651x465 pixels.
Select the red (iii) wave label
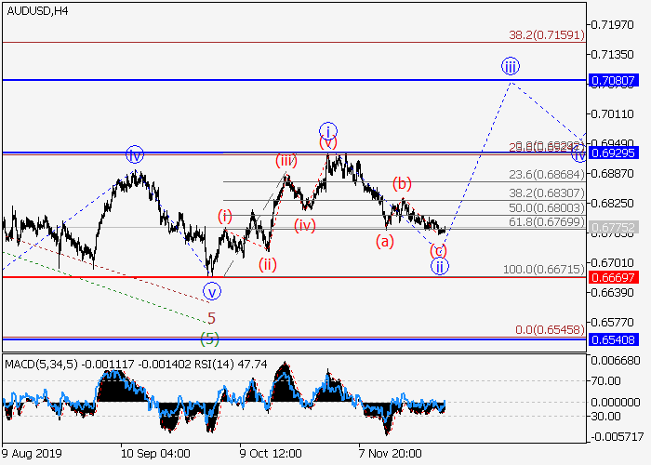click(x=286, y=161)
